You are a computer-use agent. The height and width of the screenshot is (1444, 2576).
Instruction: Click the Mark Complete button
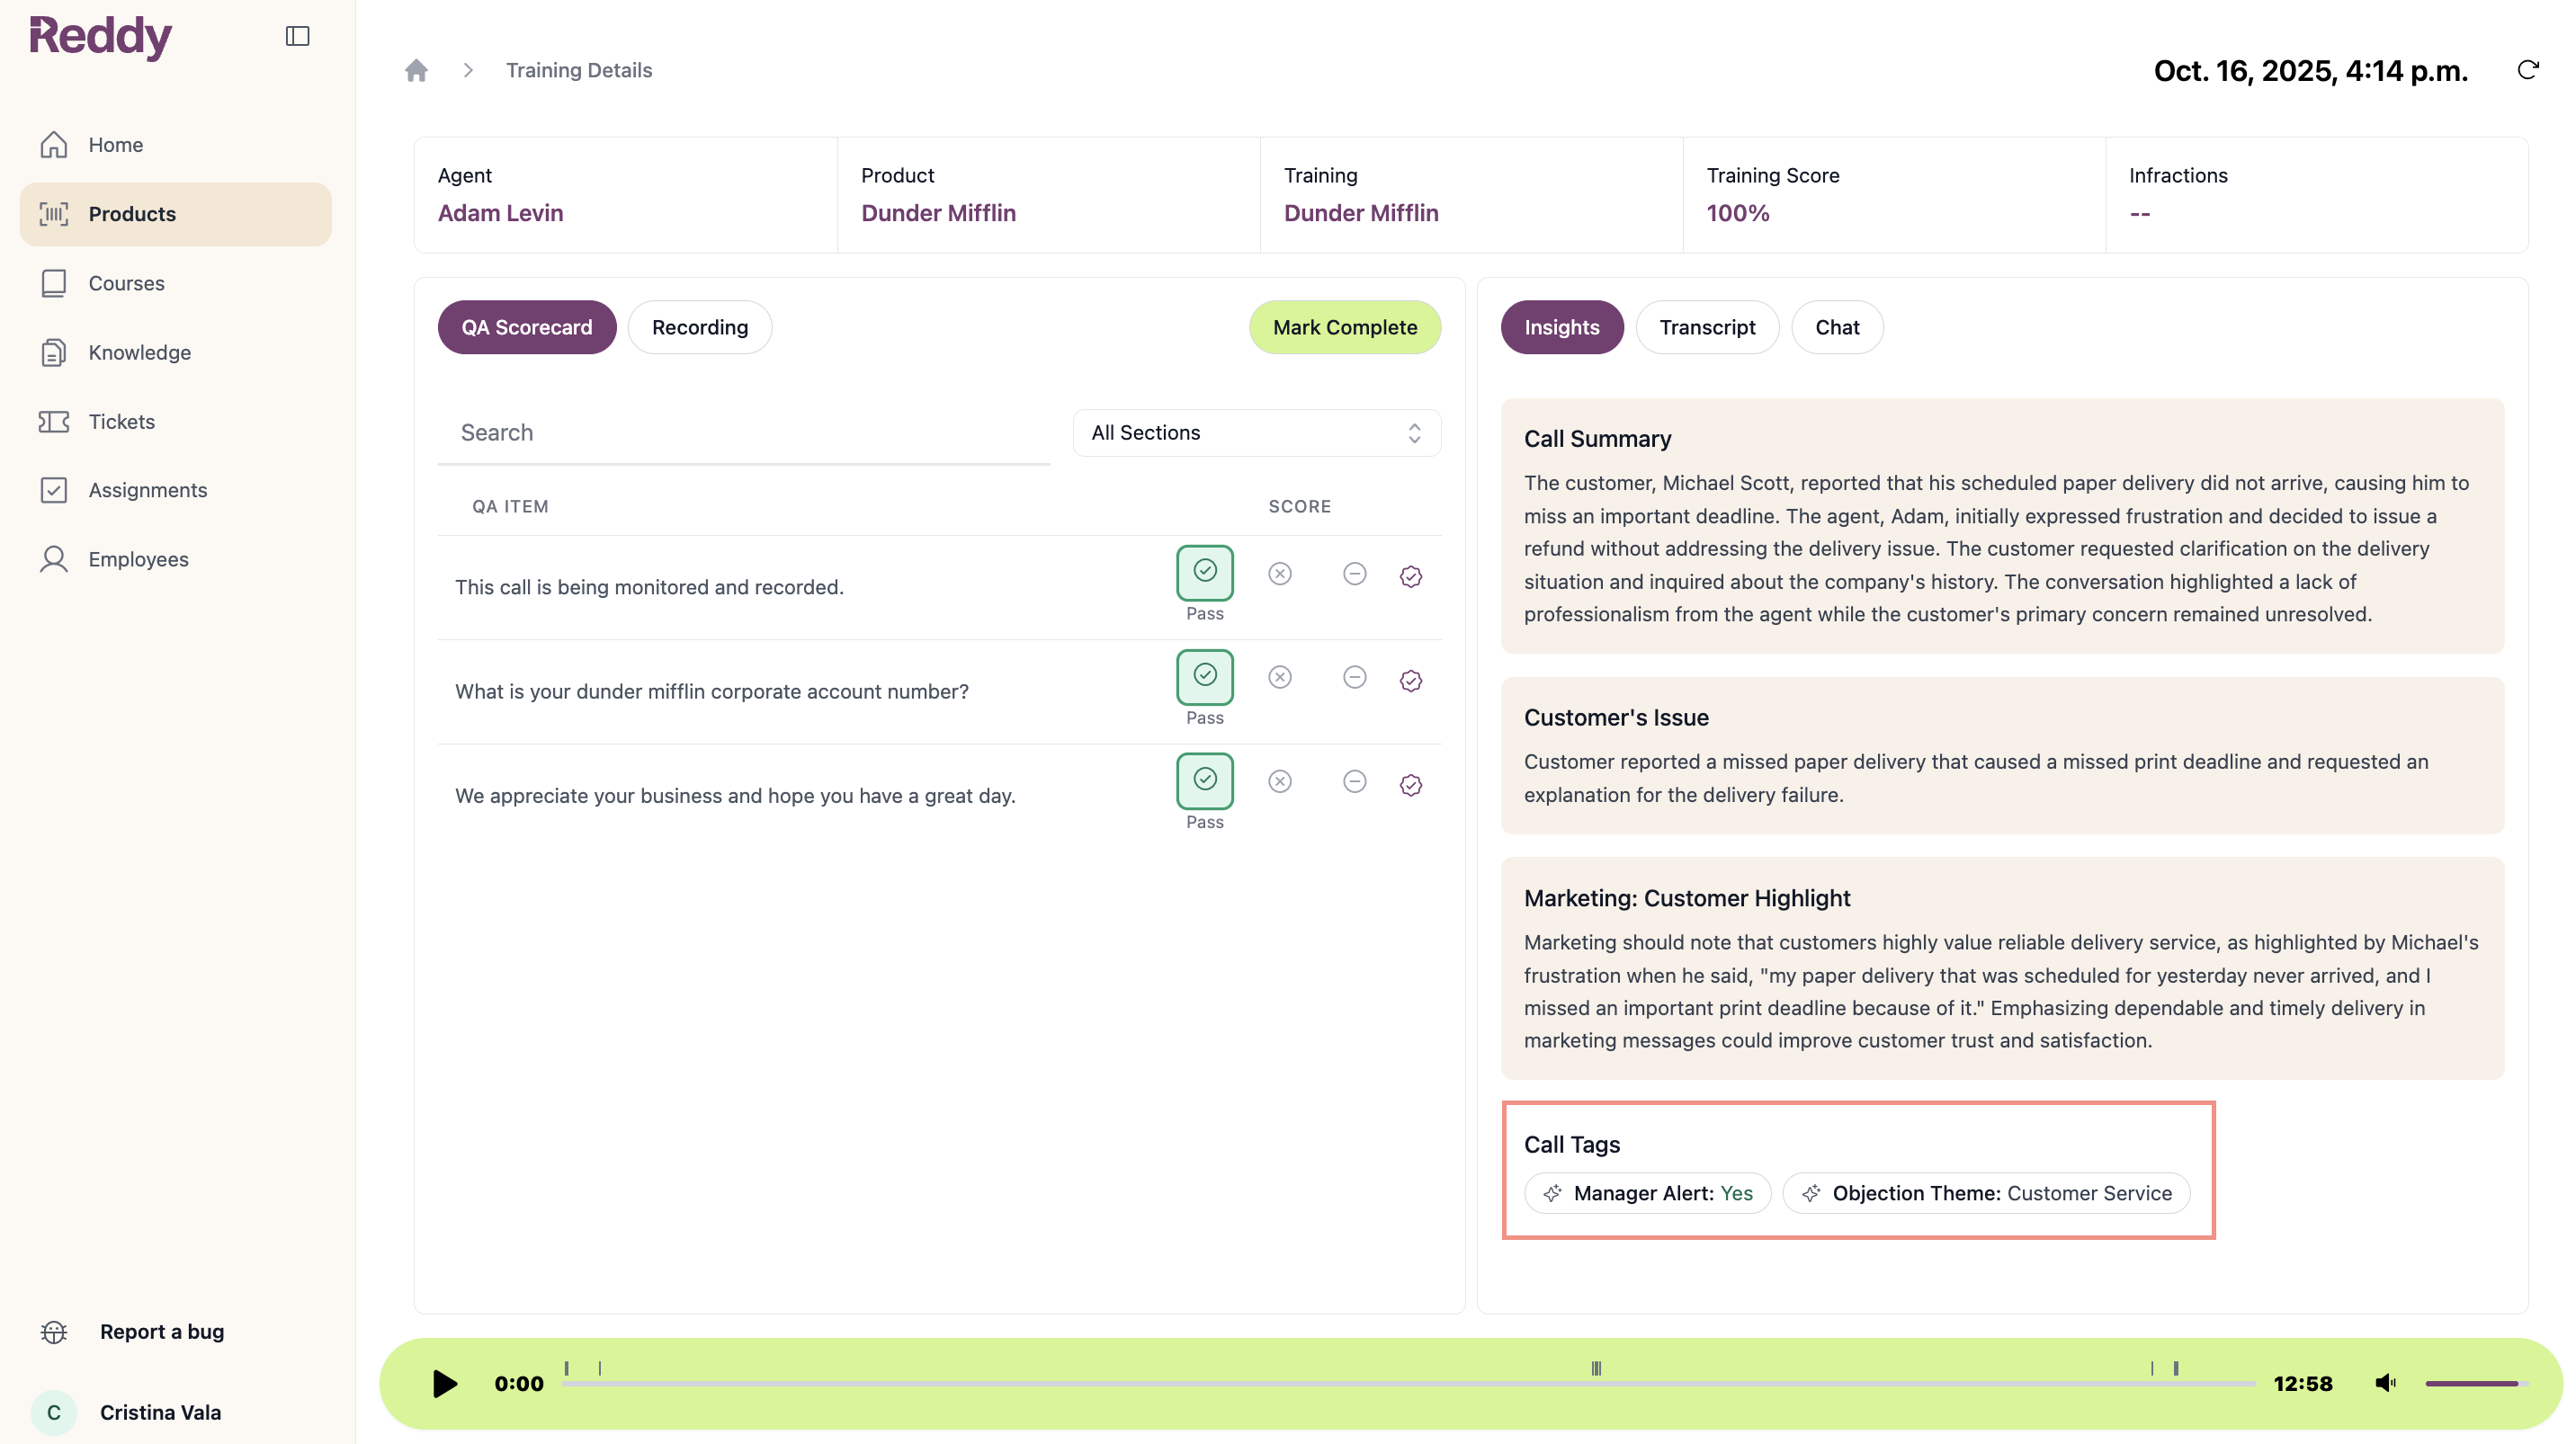click(1344, 326)
